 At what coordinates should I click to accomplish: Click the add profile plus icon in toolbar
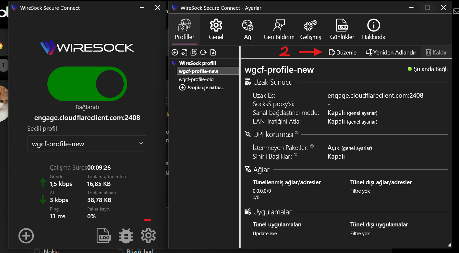point(175,52)
